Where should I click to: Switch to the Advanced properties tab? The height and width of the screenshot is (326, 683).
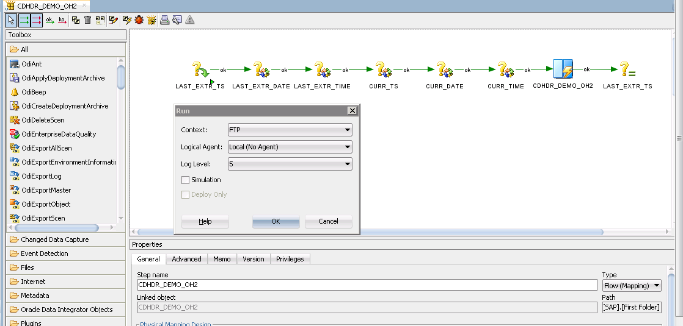tap(186, 259)
